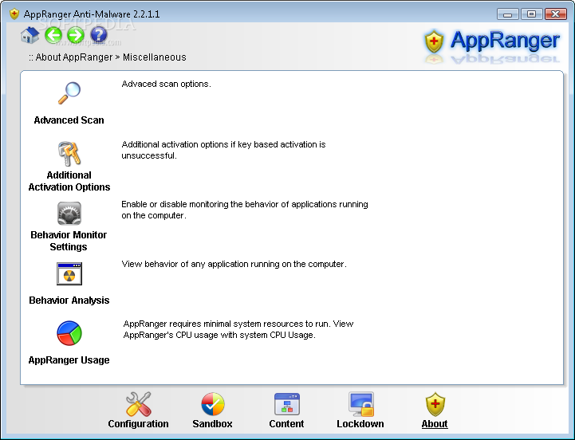
Task: Select Behavior Monitor Settings label
Action: point(69,241)
